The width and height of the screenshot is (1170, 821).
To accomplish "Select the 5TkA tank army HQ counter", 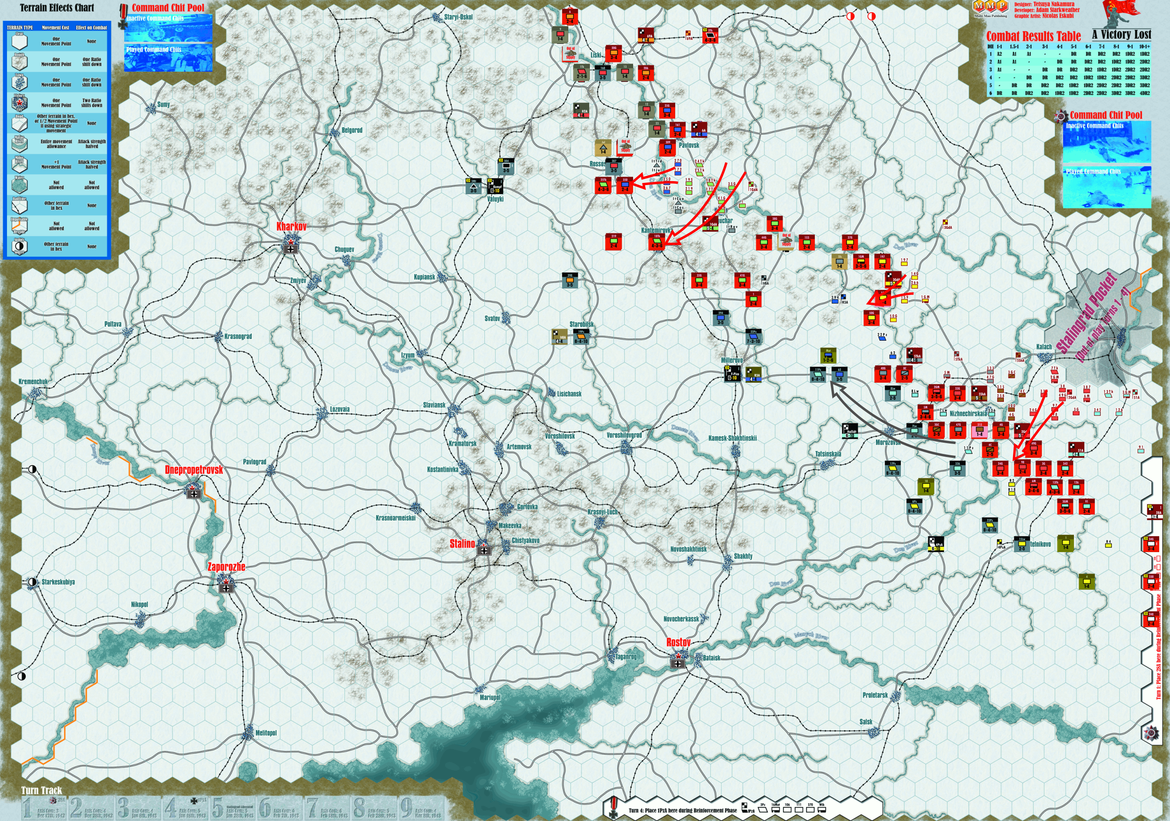I will coord(914,356).
